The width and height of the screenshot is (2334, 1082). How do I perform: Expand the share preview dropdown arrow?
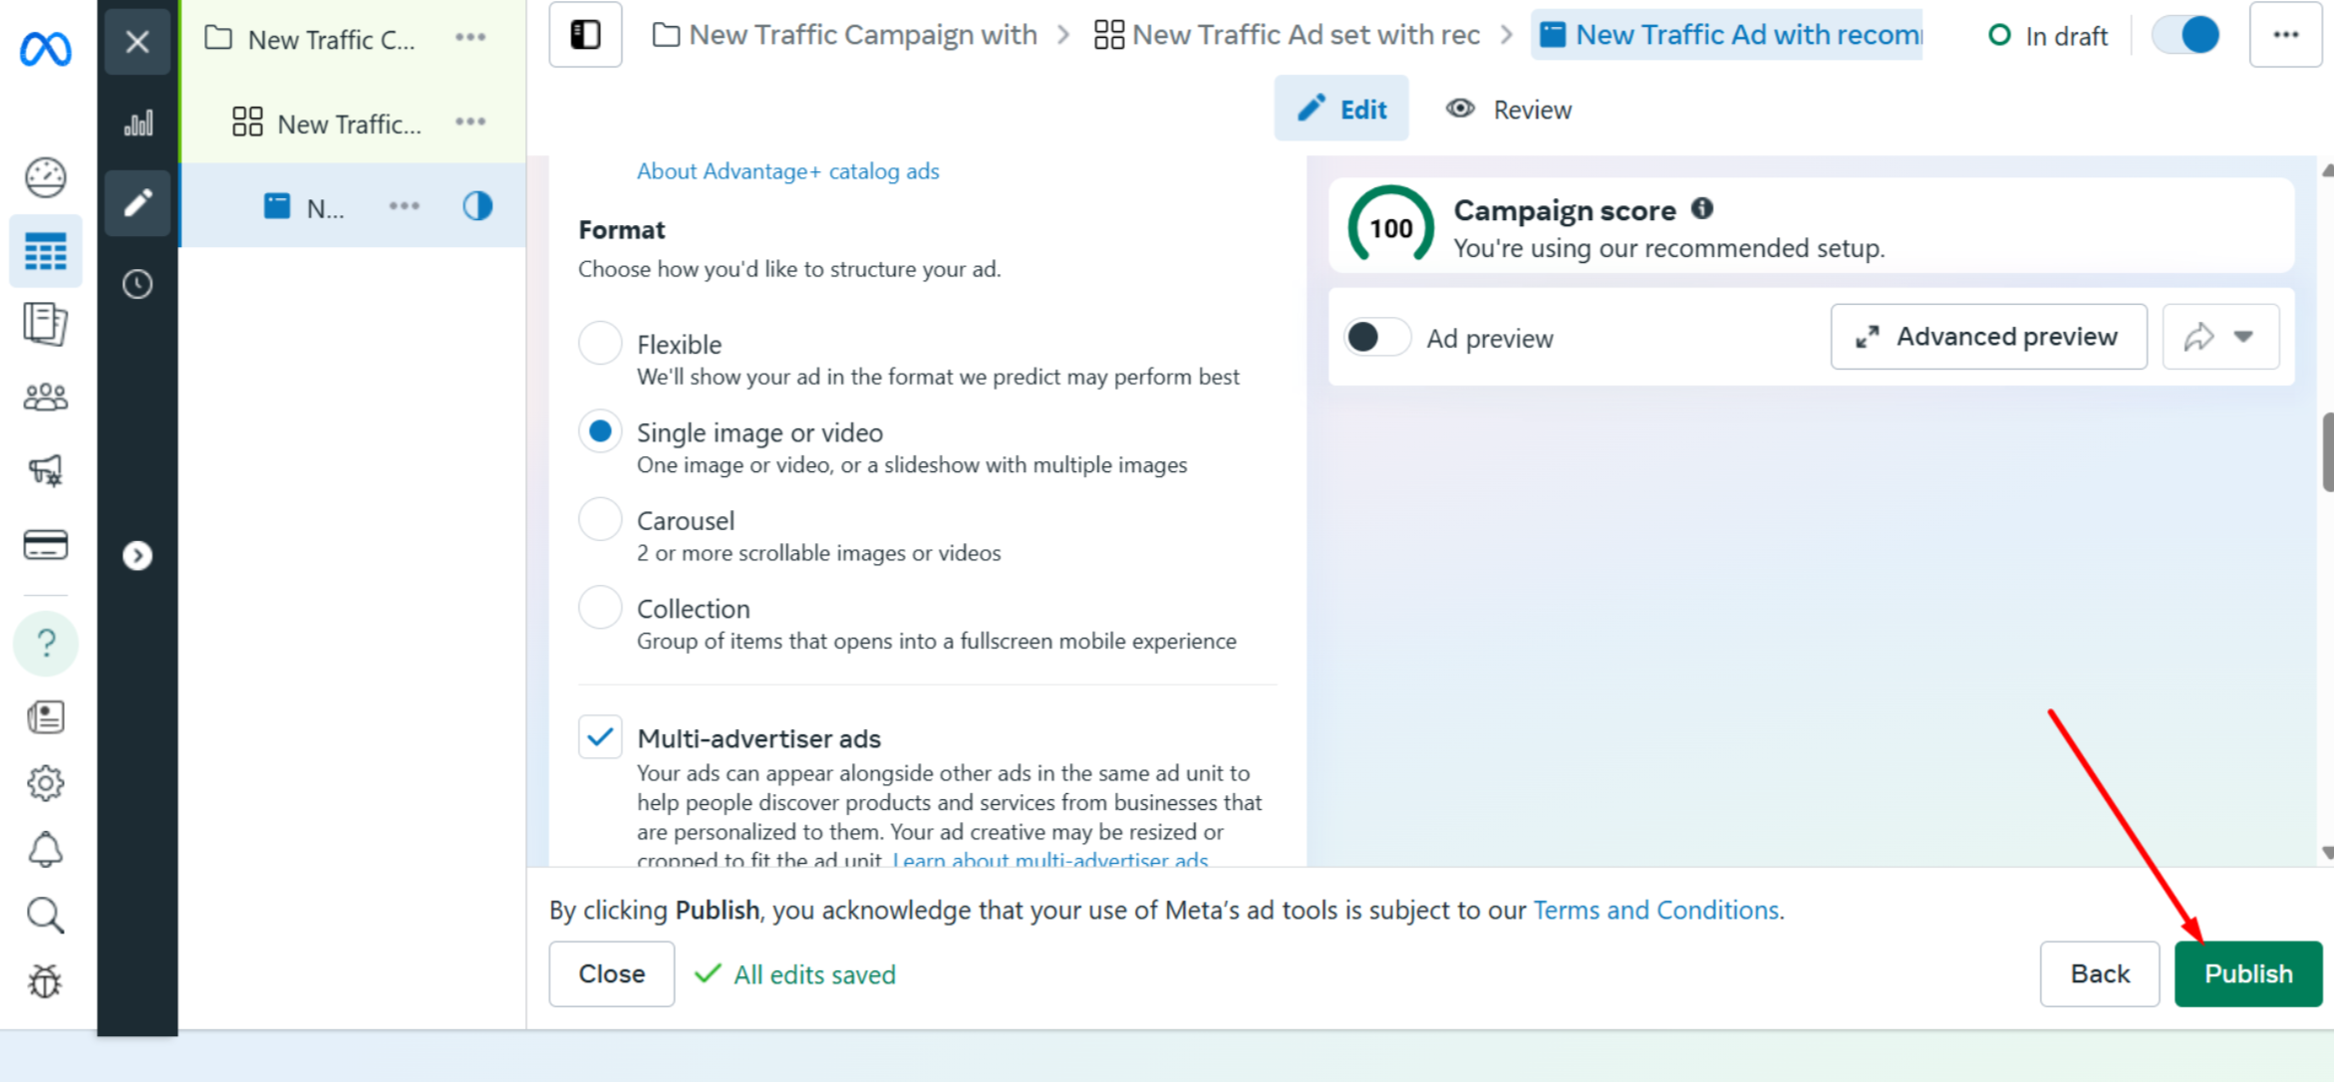click(x=2243, y=337)
